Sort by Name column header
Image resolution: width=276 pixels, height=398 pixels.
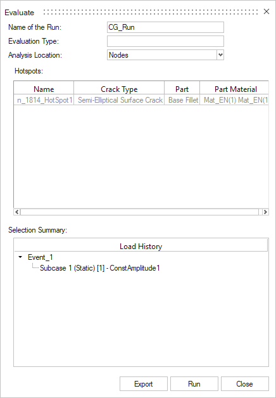click(x=44, y=89)
